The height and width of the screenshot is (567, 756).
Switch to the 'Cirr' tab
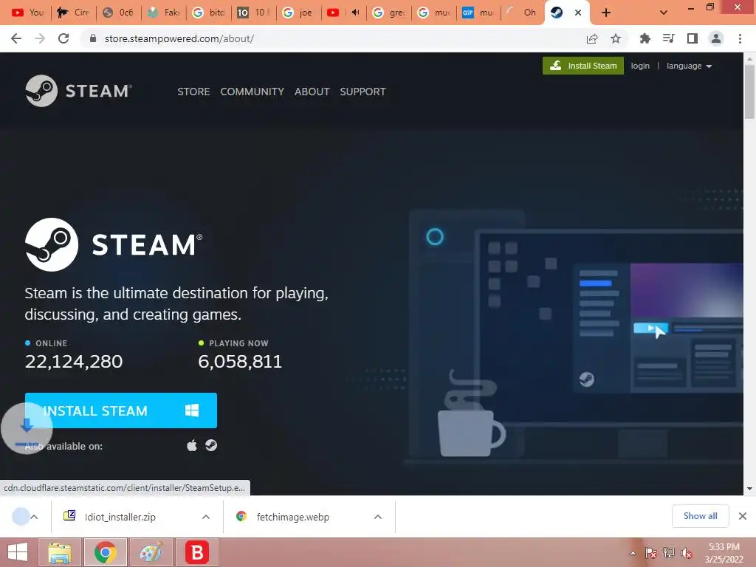73,13
